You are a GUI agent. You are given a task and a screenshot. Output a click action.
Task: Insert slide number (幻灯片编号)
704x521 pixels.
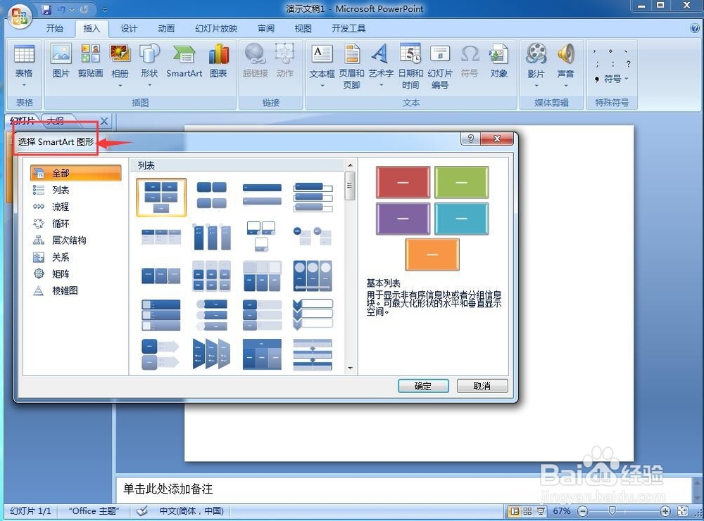point(440,65)
